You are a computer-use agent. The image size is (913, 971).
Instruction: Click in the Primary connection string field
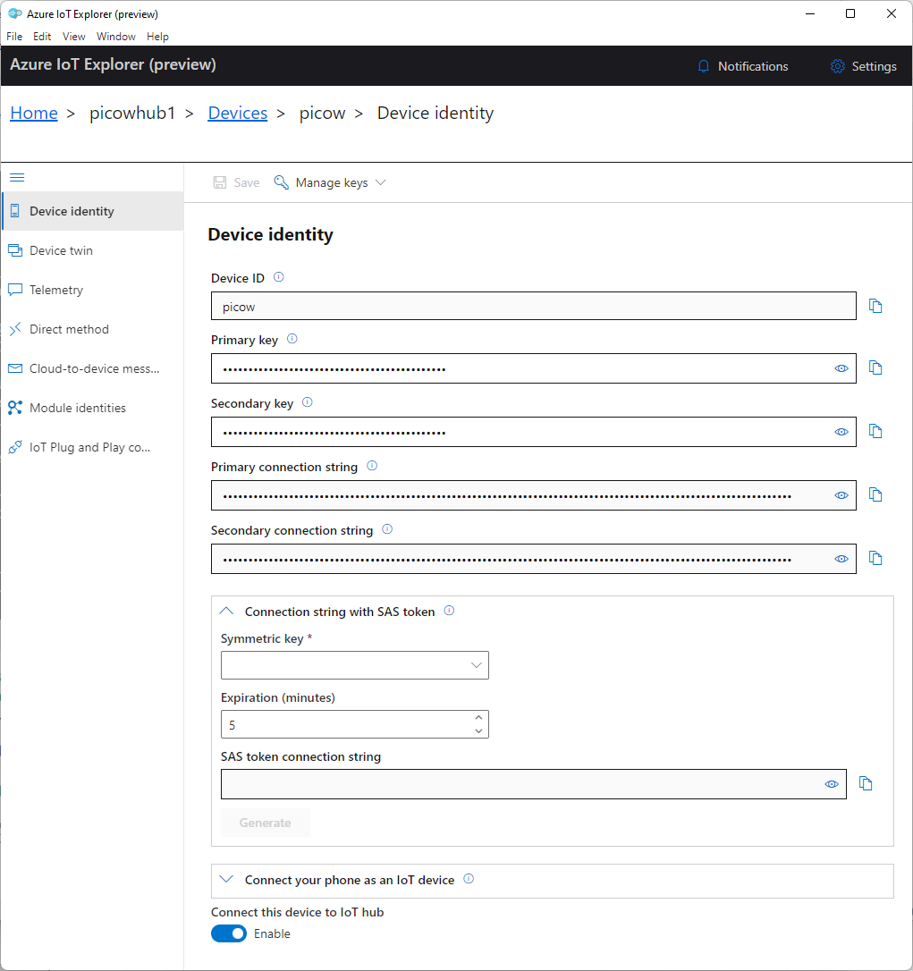click(533, 495)
